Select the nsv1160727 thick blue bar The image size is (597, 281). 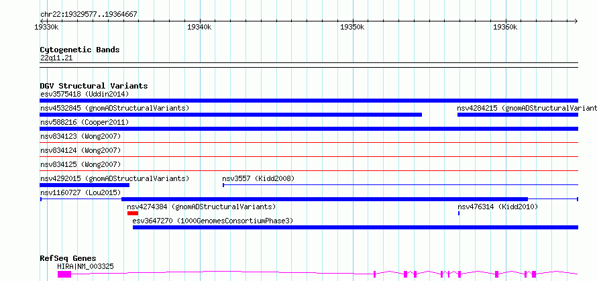pos(325,199)
